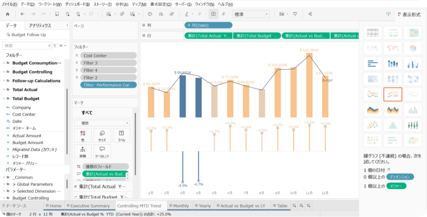Click the Tableau home icon in toolbar
This screenshot has height=217, width=427.
click(x=8, y=14)
